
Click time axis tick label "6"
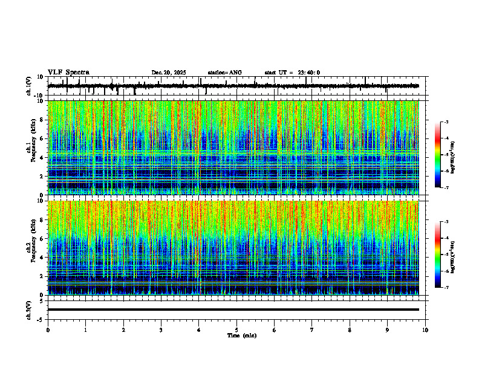[x=275, y=330]
